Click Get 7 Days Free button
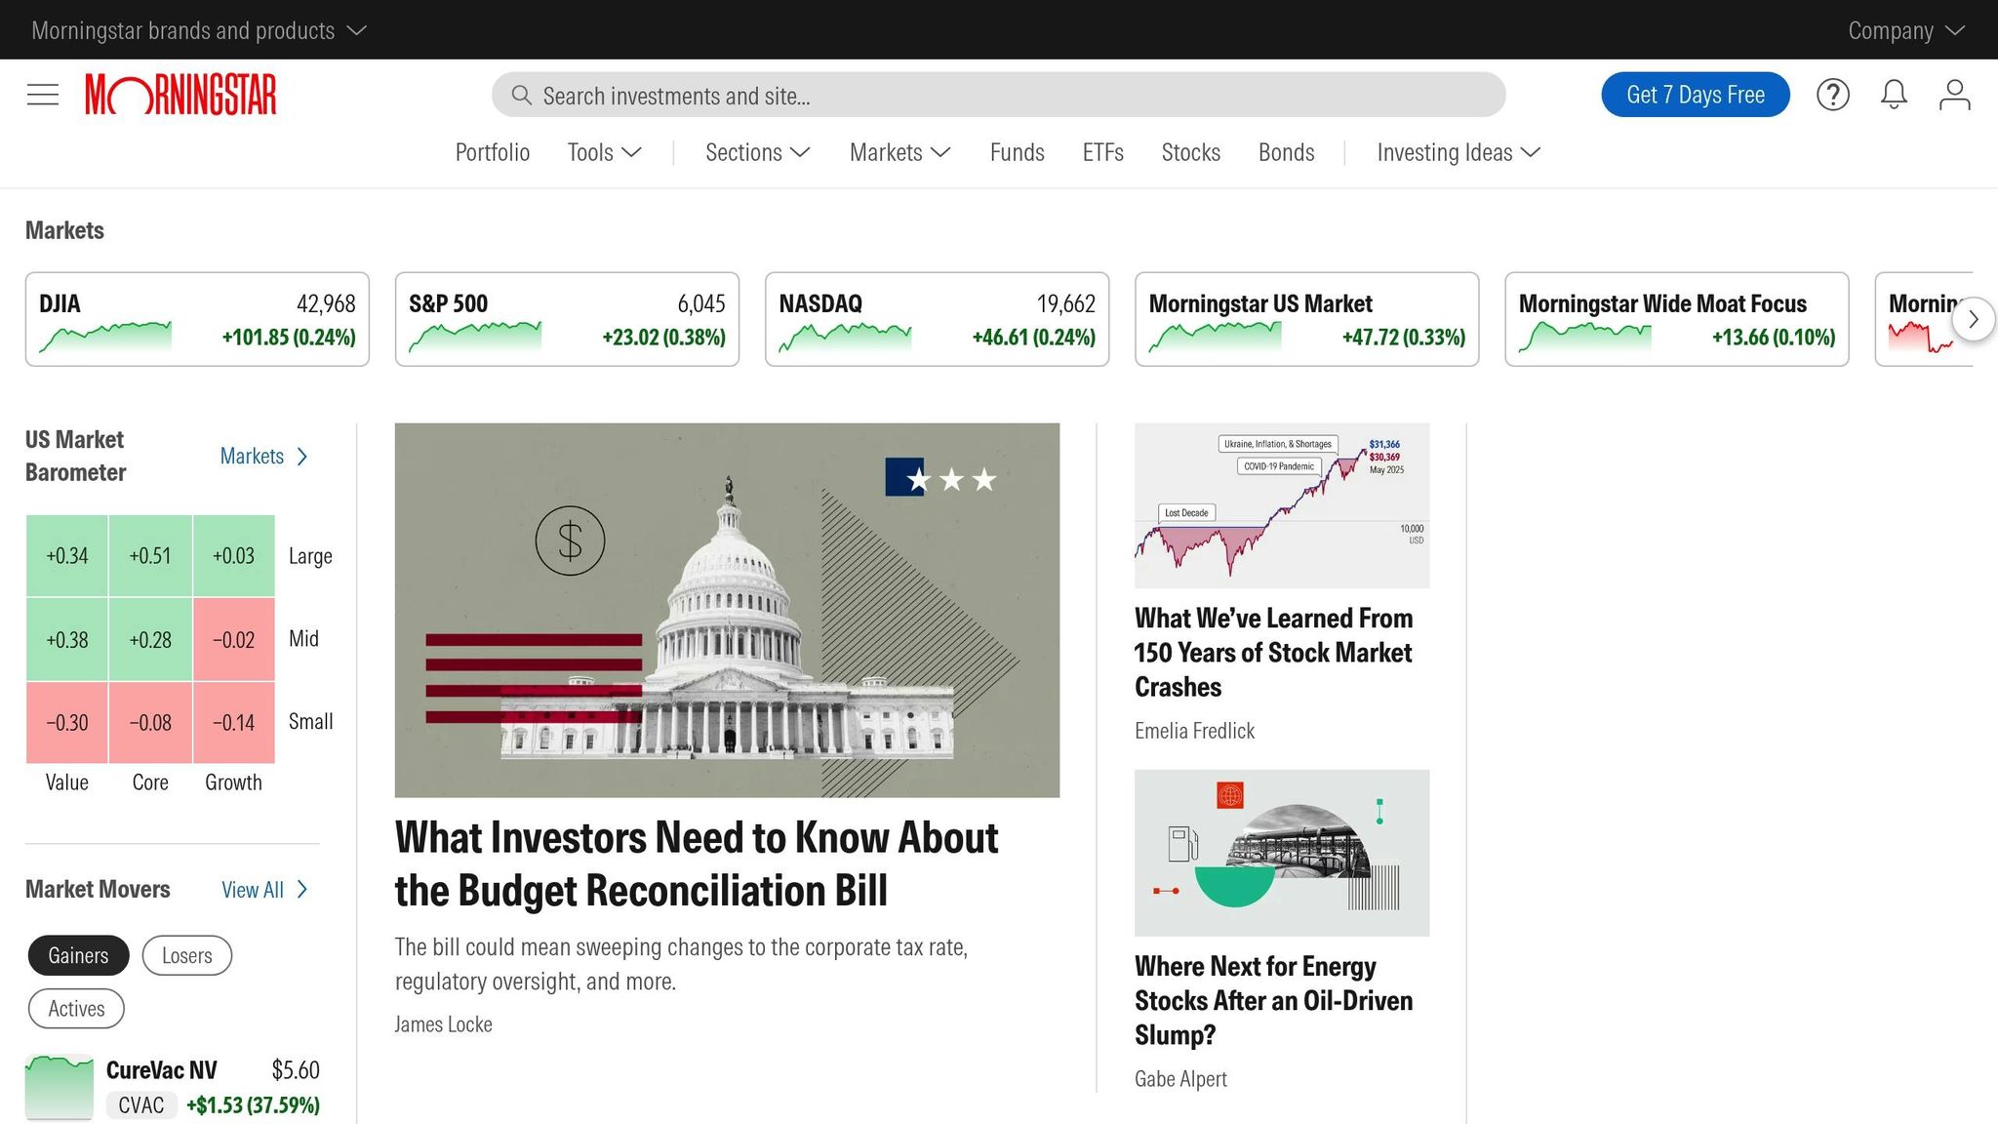Viewport: 1998px width, 1124px height. 1696,95
